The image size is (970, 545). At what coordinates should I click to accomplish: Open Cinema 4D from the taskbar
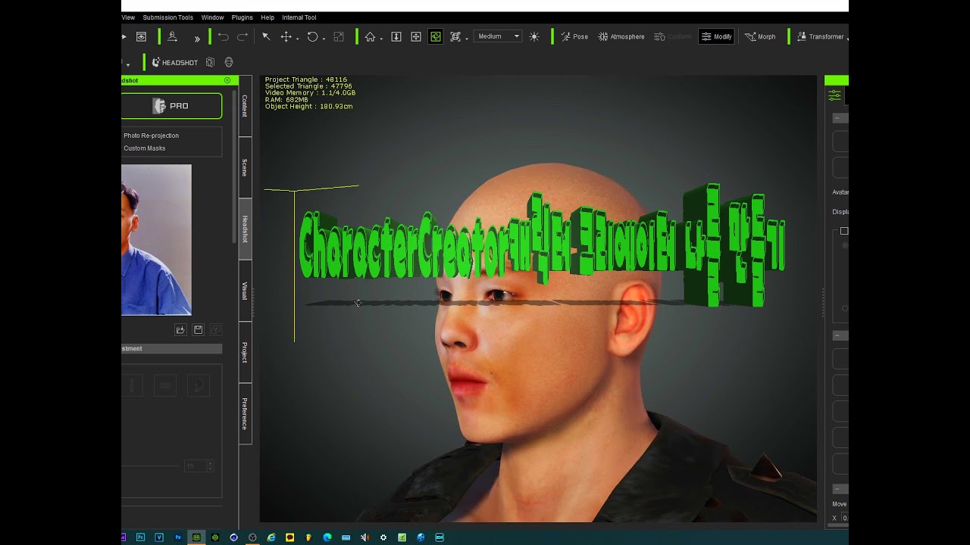click(x=233, y=537)
